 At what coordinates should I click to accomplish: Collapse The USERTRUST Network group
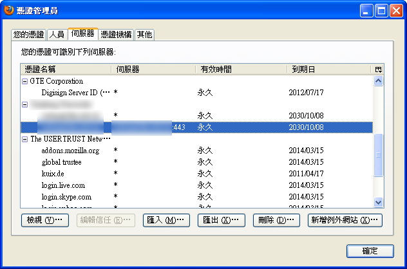point(24,139)
